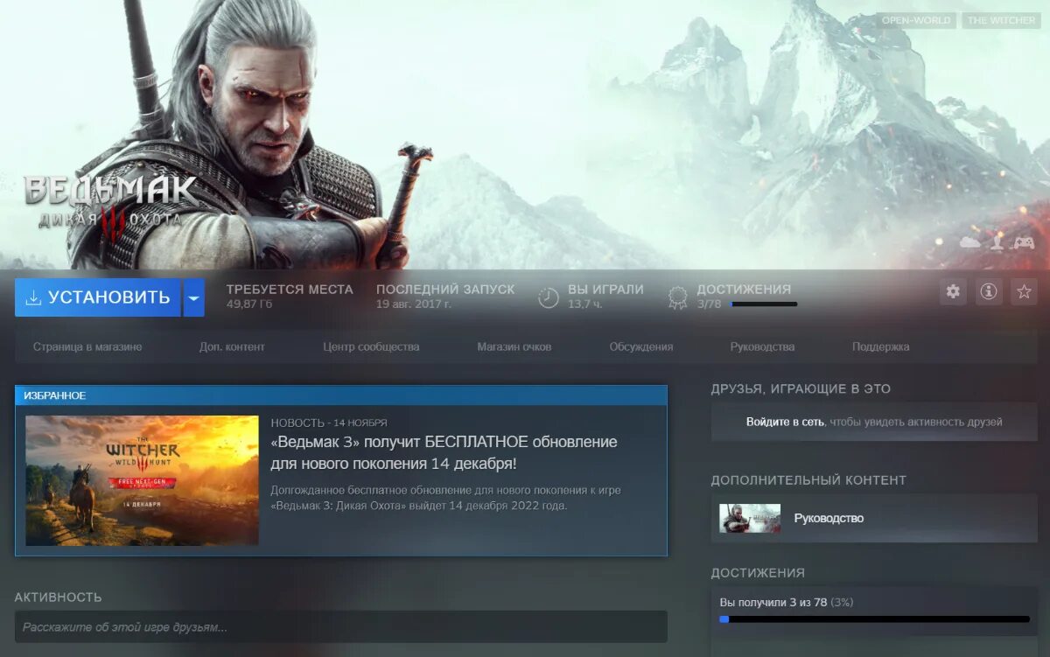This screenshot has width=1050, height=657.
Task: Click the ПОСЛЕДНИЙ ЗАПУСК 19 авг. 2017 text
Action: 445,297
